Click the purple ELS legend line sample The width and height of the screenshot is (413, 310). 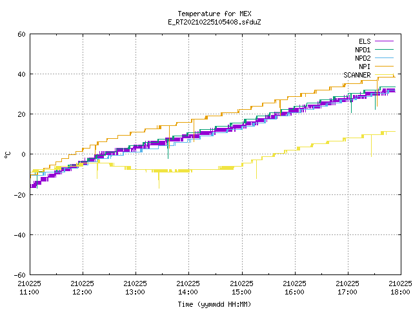click(x=384, y=41)
